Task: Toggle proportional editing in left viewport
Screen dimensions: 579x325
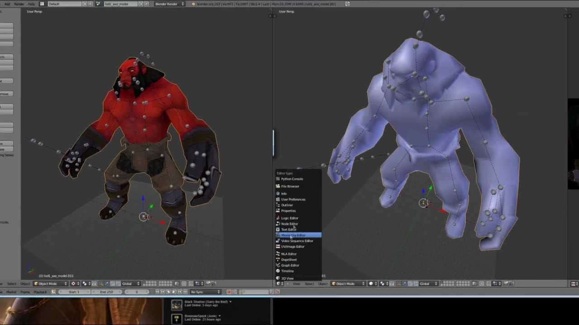Action: (184, 283)
